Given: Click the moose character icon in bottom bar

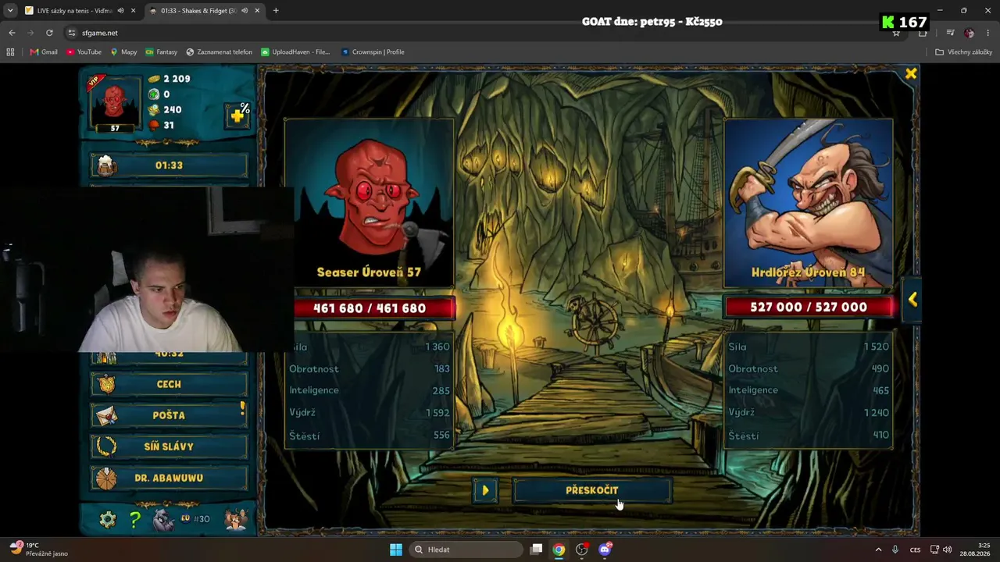Looking at the screenshot, I should [x=236, y=519].
